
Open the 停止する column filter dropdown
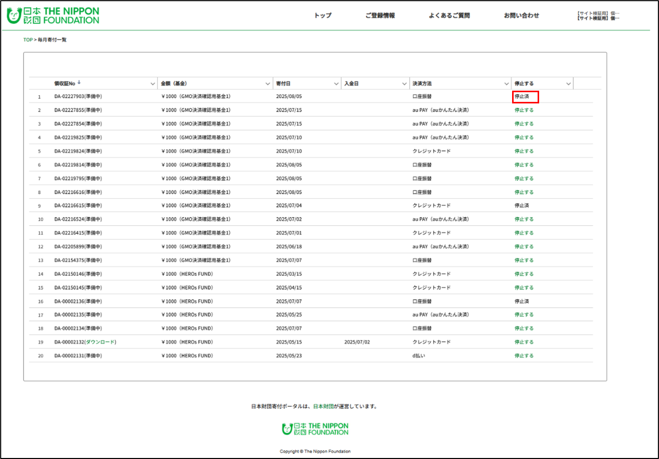[568, 83]
